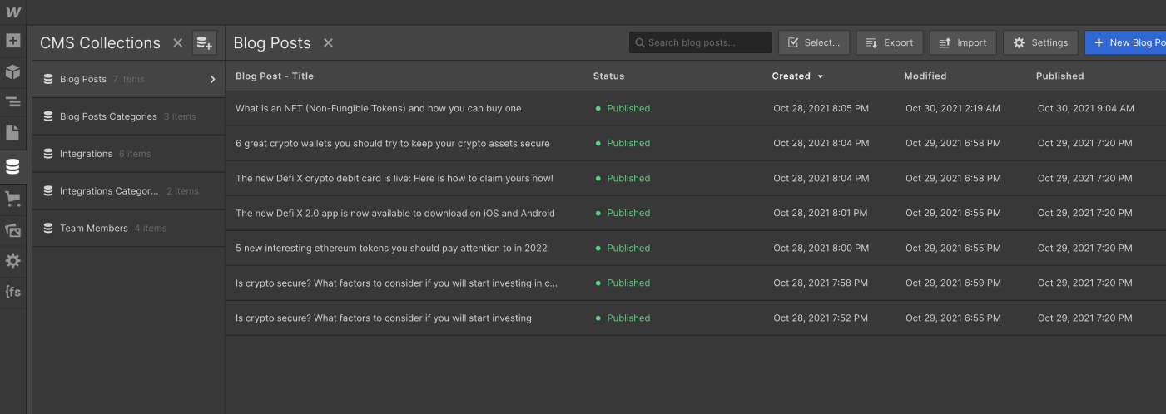
Task: Sort by Status column header
Action: [x=608, y=76]
